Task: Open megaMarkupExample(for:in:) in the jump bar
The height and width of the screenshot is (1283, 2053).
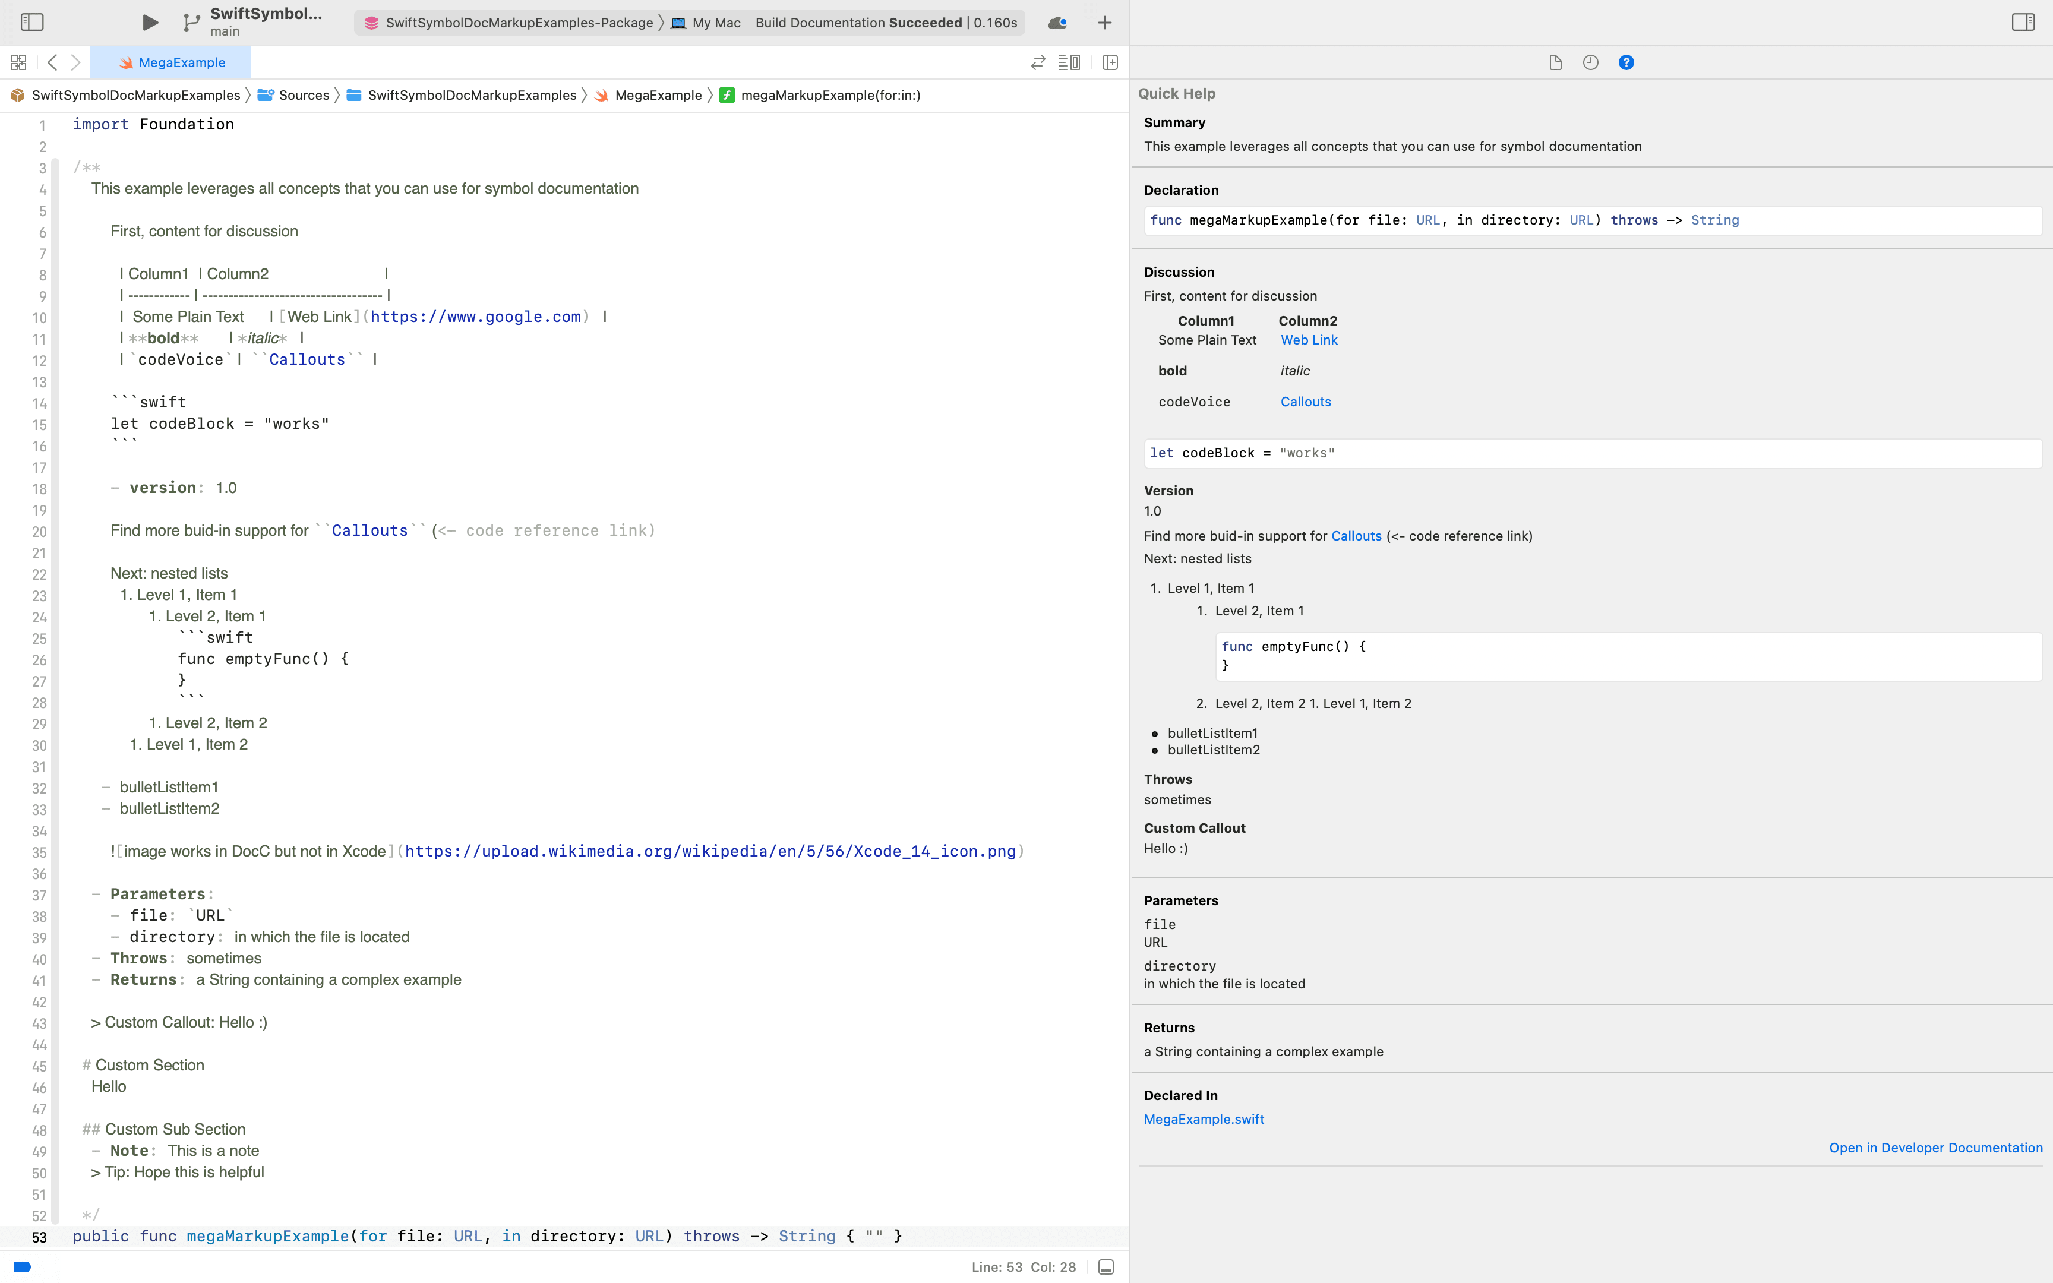Action: click(830, 95)
